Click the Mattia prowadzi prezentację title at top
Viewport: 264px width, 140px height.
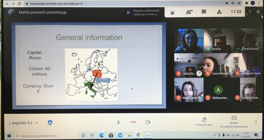[43, 12]
